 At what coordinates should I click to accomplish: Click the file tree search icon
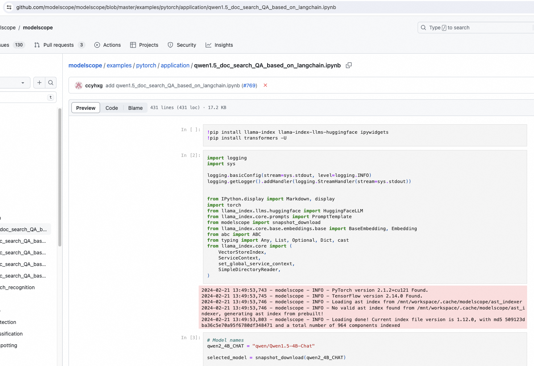(51, 83)
